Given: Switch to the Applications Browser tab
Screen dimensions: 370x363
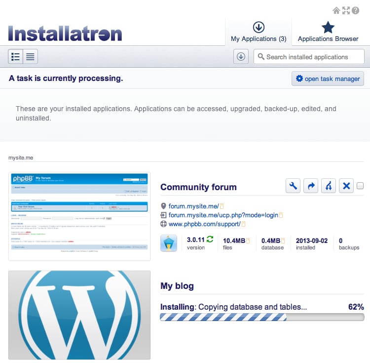Looking at the screenshot, I should [x=328, y=32].
